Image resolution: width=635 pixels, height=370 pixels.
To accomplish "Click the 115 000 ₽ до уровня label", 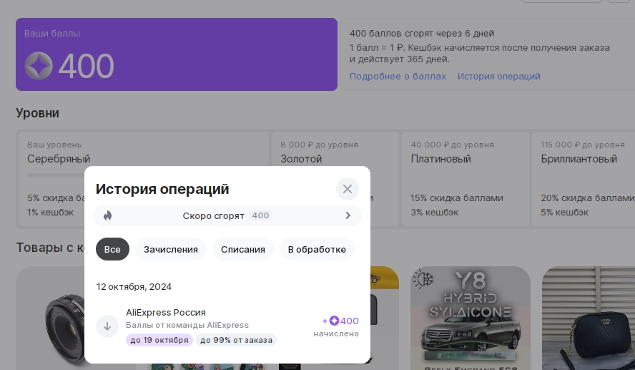I will tap(583, 145).
